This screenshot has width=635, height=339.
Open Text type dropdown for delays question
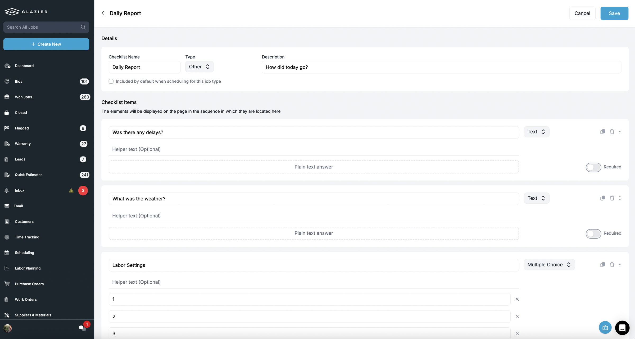pyautogui.click(x=536, y=132)
